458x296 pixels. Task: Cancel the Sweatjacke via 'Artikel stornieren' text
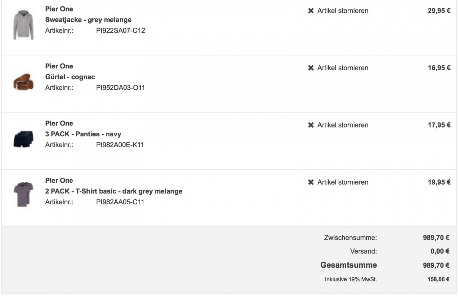click(x=343, y=11)
